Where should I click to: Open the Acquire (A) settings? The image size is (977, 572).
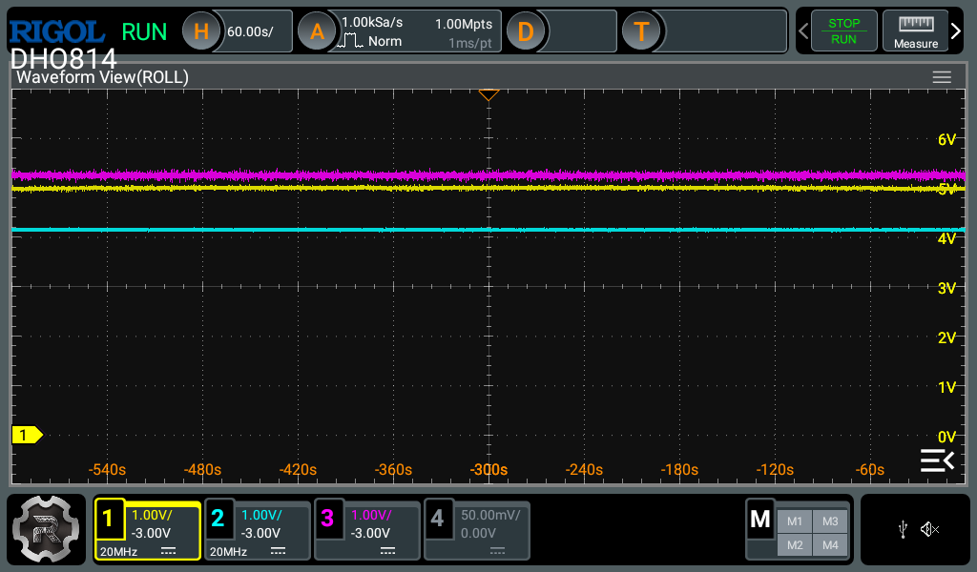pos(318,31)
